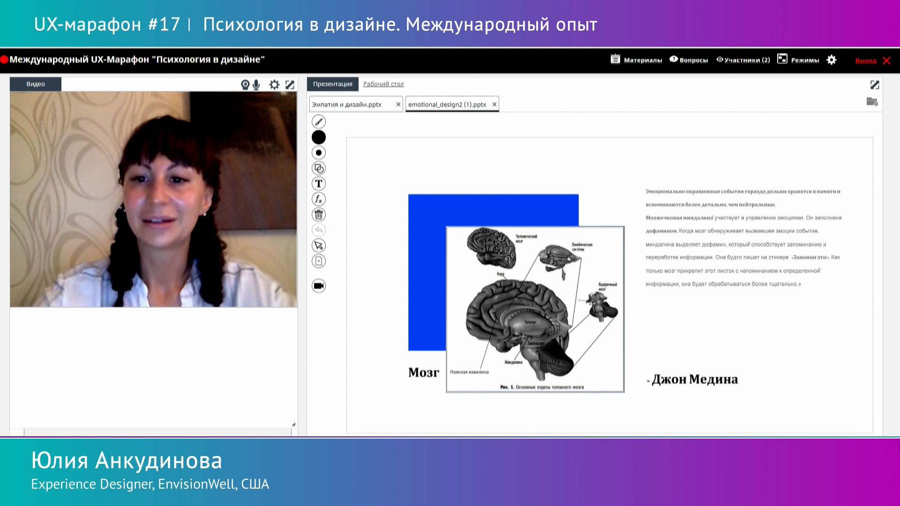The height and width of the screenshot is (506, 900).
Task: Select the pencil drawing tool
Action: [x=319, y=122]
